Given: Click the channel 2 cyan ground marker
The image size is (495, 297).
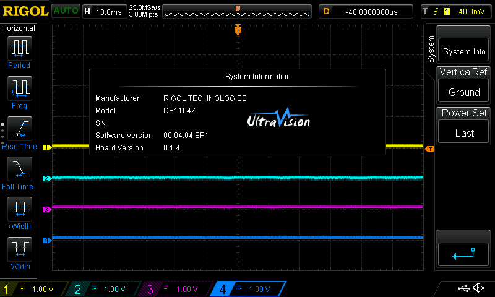Looking at the screenshot, I should click(47, 178).
